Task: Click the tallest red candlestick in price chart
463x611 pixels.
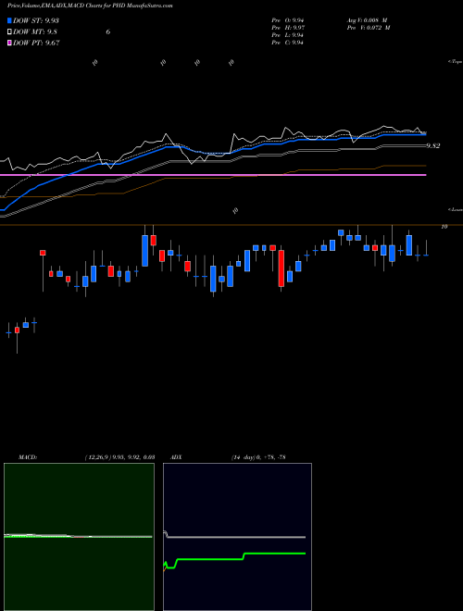Action: coord(281,268)
